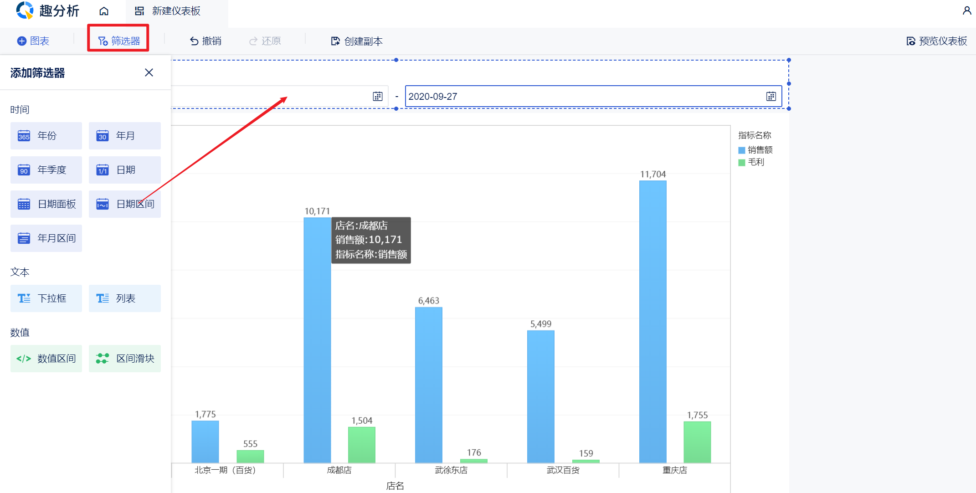Open calendar picker for end date
This screenshot has width=976, height=493.
(771, 97)
